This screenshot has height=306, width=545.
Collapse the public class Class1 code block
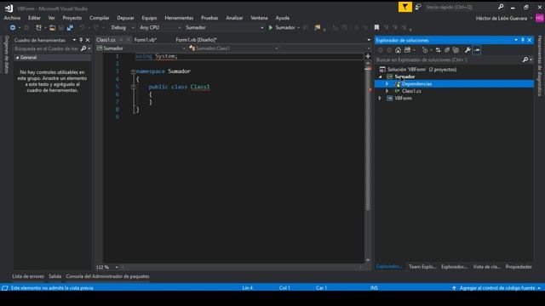134,87
